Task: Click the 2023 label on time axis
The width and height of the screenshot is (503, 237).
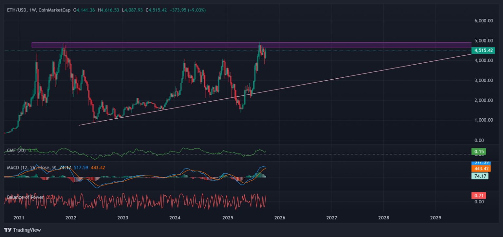Action: click(x=123, y=217)
